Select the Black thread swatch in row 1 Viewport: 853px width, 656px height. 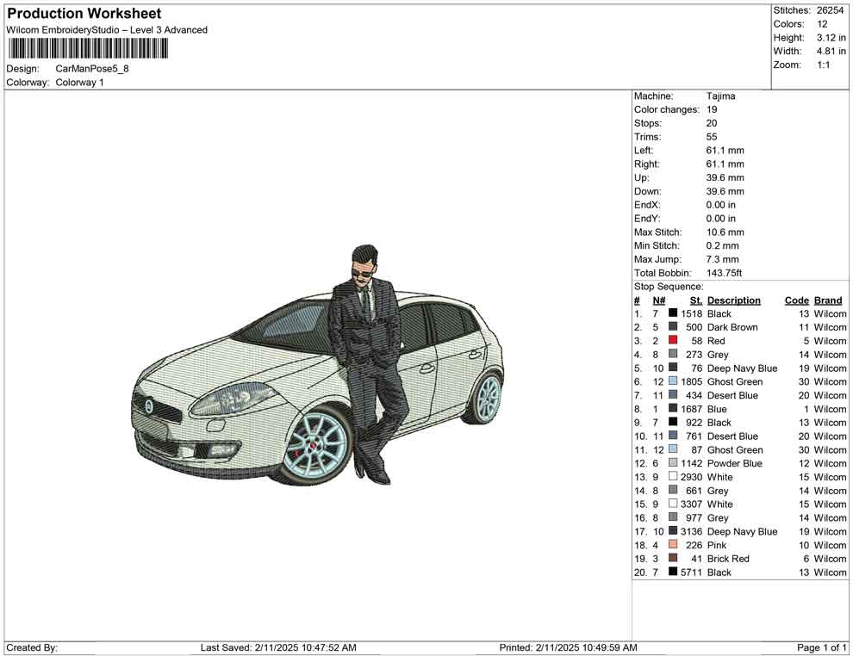tap(672, 313)
